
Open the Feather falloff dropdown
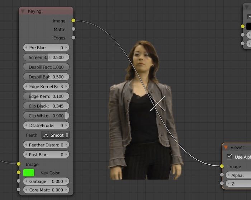56,135
